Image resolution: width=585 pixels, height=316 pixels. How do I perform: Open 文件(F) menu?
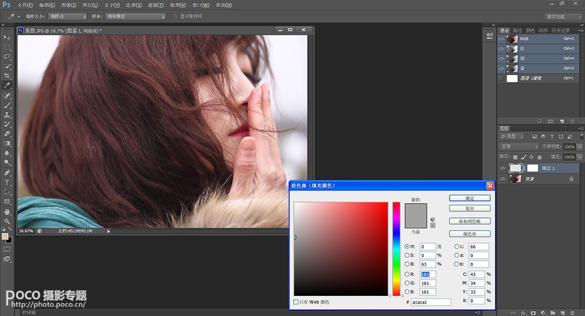tap(25, 5)
